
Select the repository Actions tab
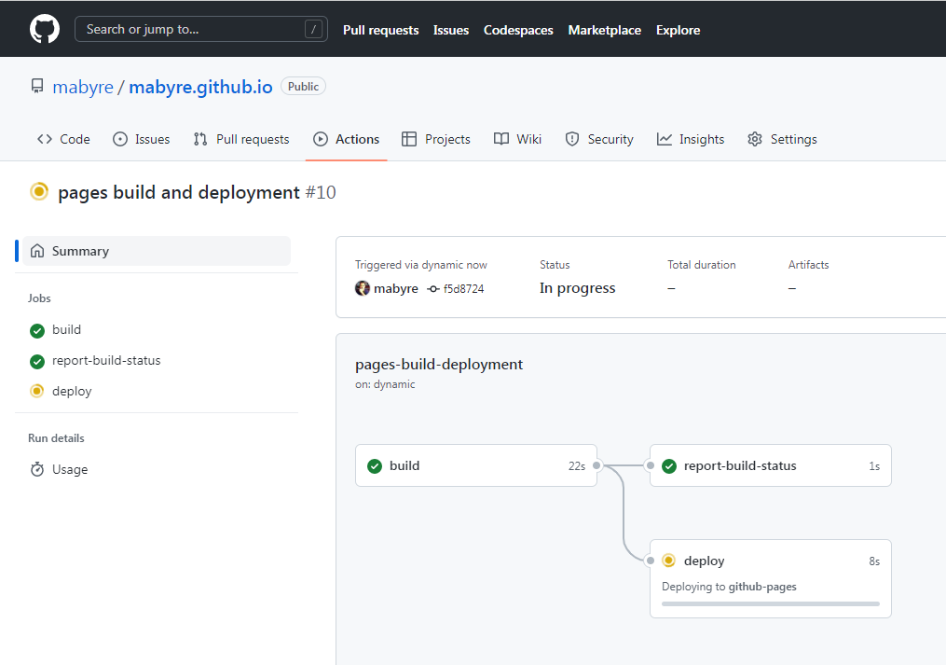pos(347,139)
